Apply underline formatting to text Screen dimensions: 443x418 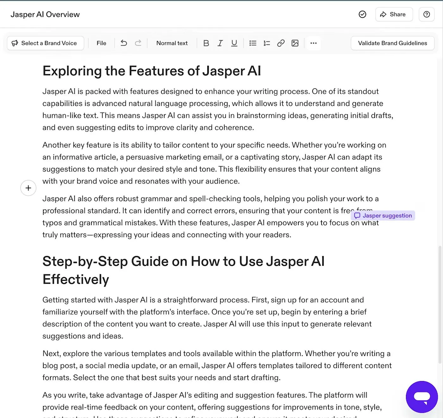[x=234, y=43]
